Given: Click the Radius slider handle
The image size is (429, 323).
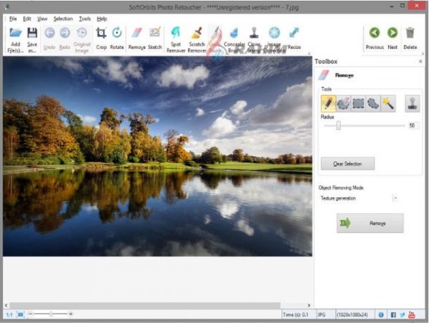Looking at the screenshot, I should pos(338,125).
